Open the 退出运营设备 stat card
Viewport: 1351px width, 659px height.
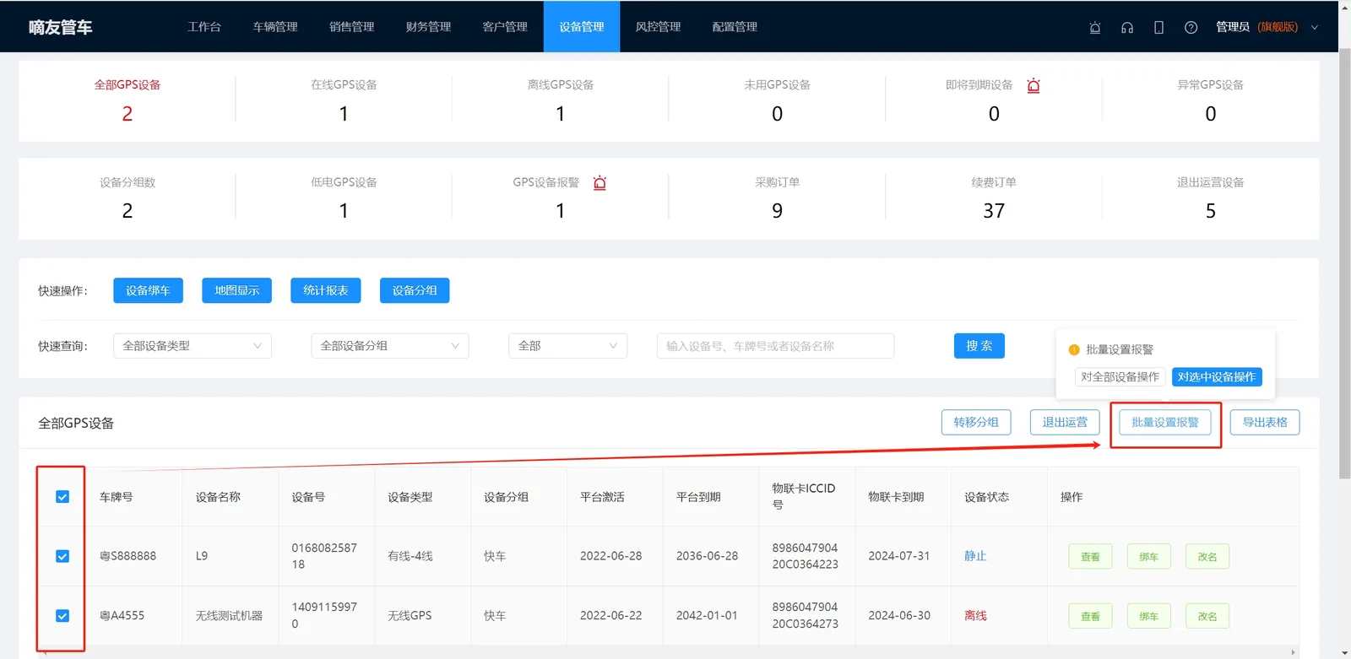tap(1211, 198)
